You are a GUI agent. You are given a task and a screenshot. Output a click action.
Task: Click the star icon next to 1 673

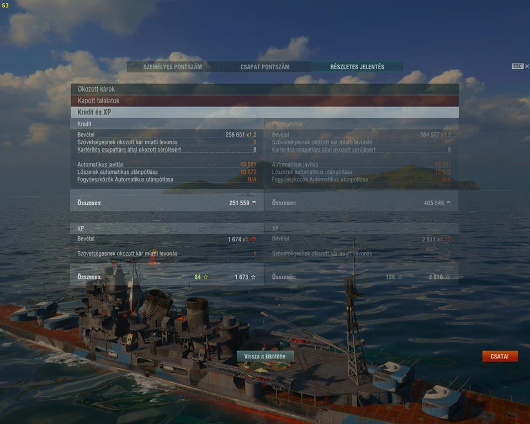coord(253,277)
